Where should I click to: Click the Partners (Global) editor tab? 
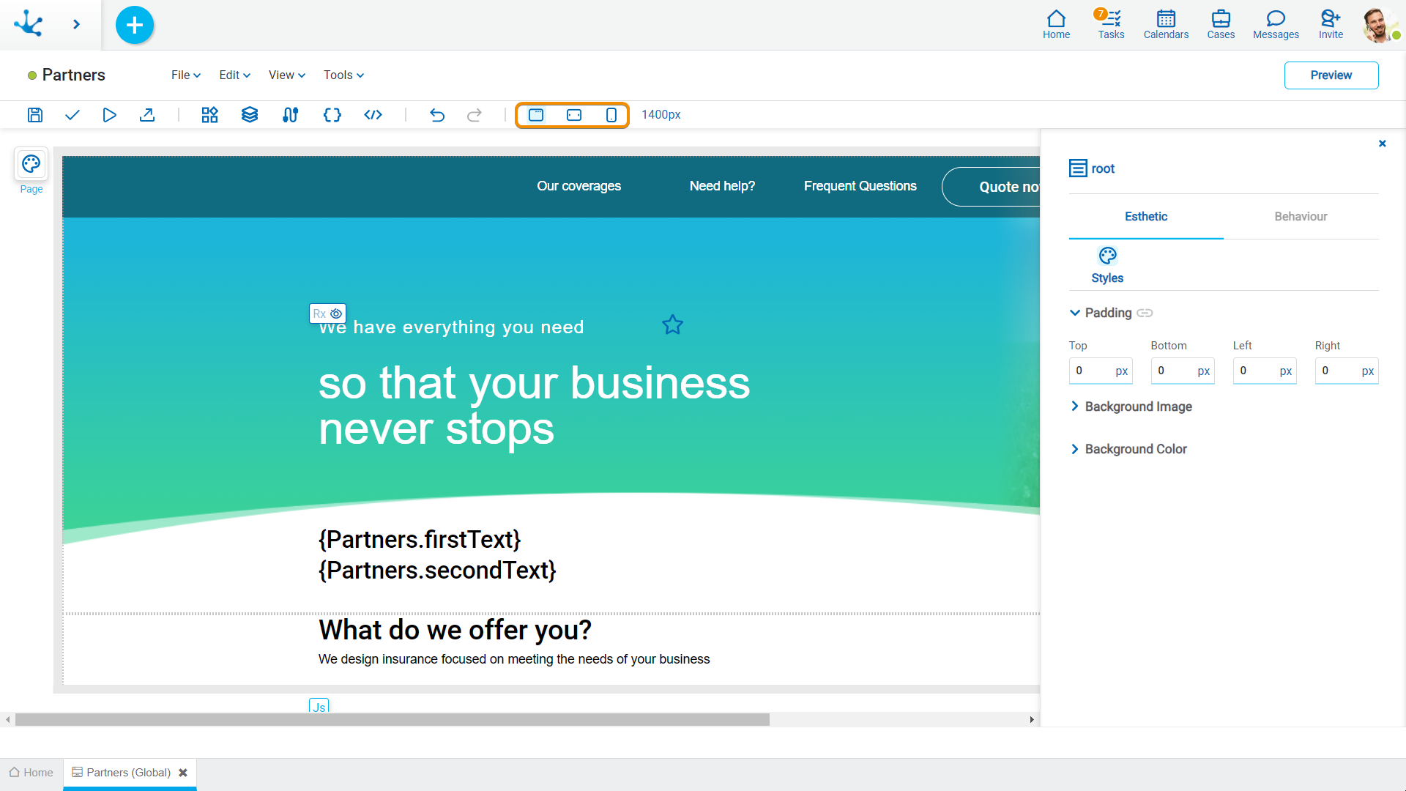coord(127,773)
